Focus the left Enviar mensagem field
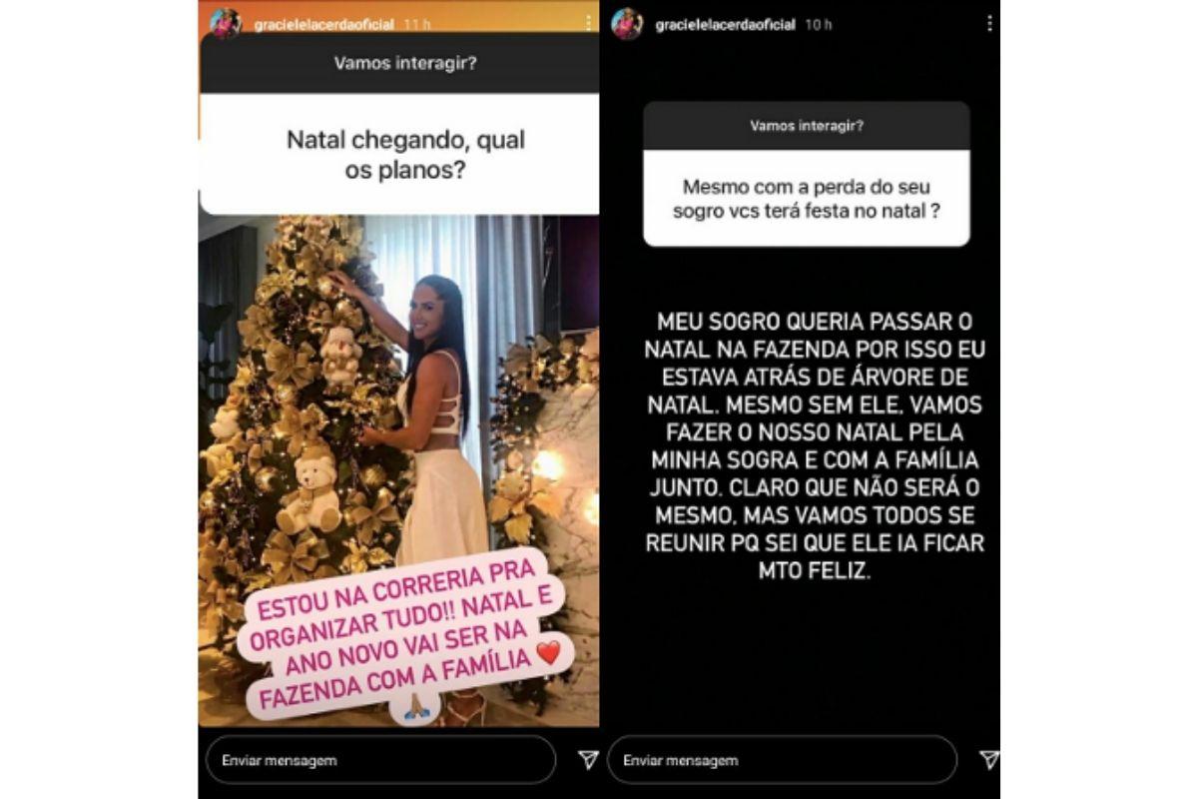Viewport: 1198px width, 799px height. (x=380, y=760)
